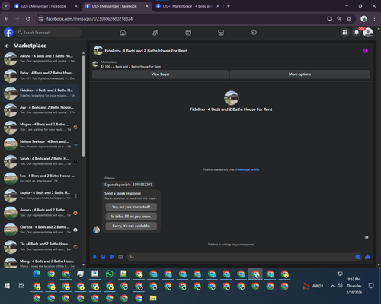This screenshot has width=381, height=304.
Task: Choose a sticker via the sticker icon
Action: pos(112,257)
